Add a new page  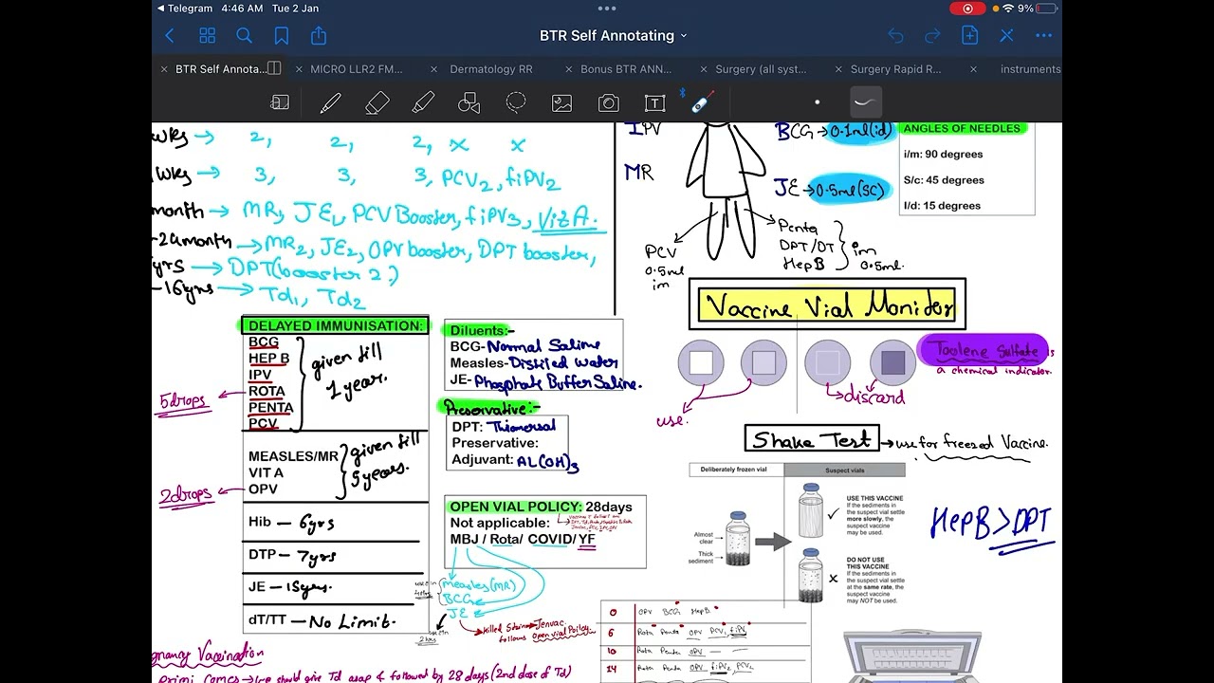click(969, 36)
